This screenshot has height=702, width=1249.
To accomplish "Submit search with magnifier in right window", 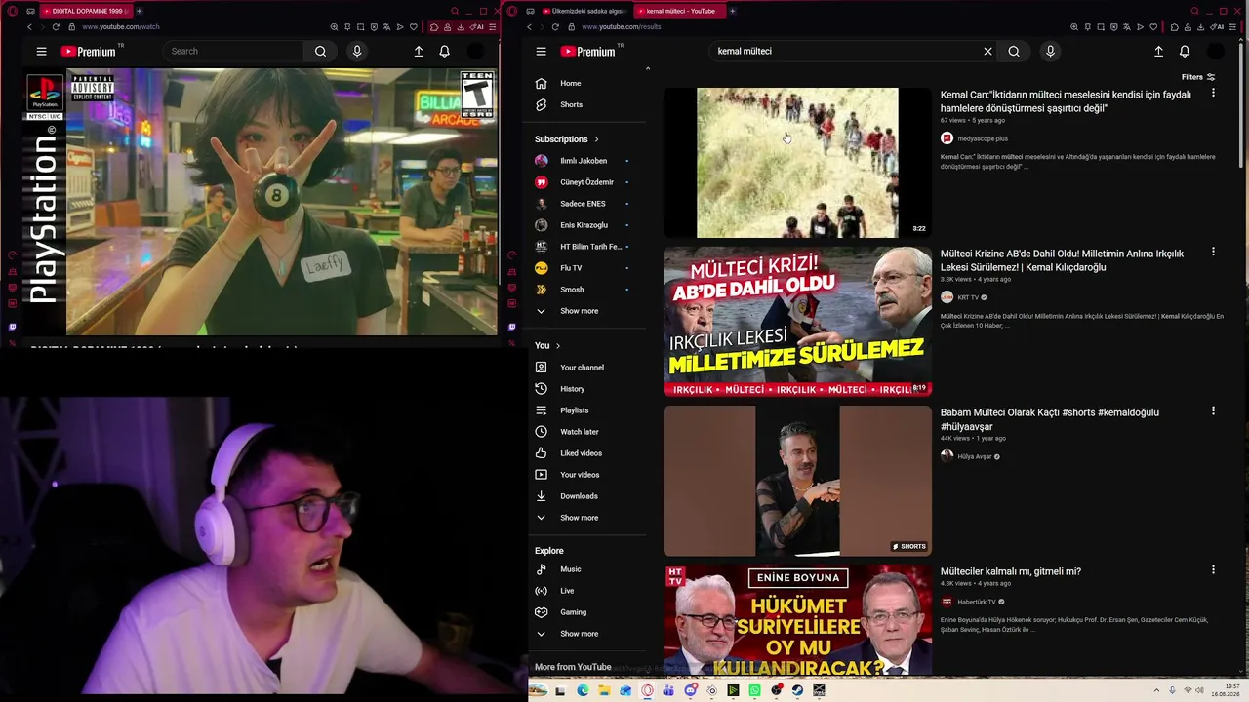I will click(x=1014, y=52).
